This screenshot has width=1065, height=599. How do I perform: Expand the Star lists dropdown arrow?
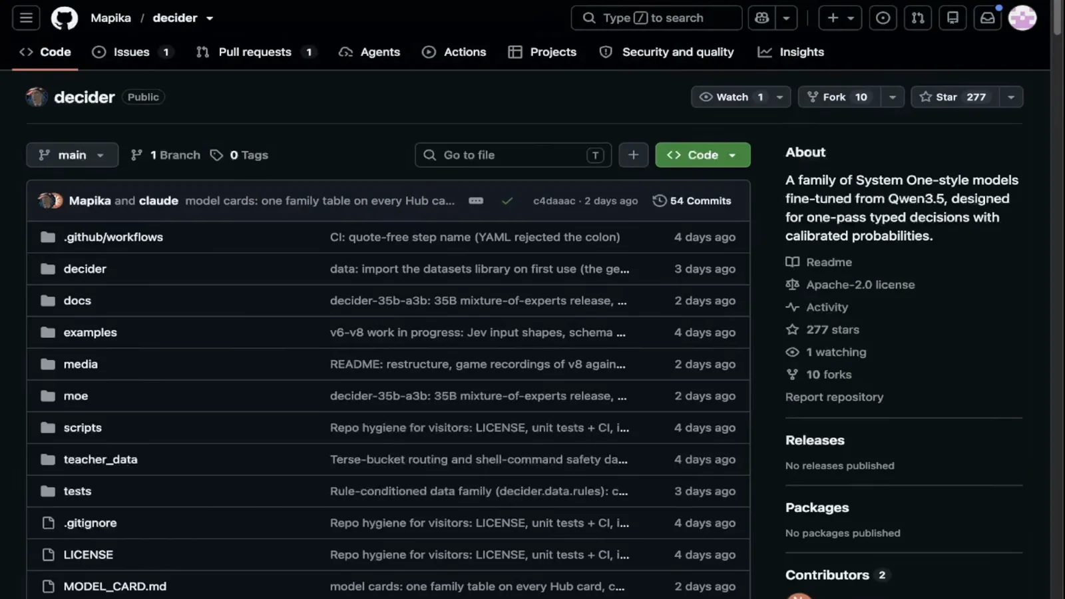[x=1011, y=97]
